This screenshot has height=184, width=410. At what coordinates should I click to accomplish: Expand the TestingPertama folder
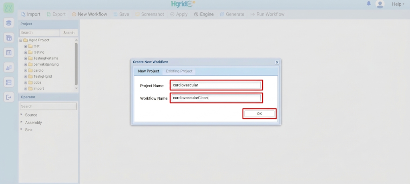pyautogui.click(x=26, y=58)
